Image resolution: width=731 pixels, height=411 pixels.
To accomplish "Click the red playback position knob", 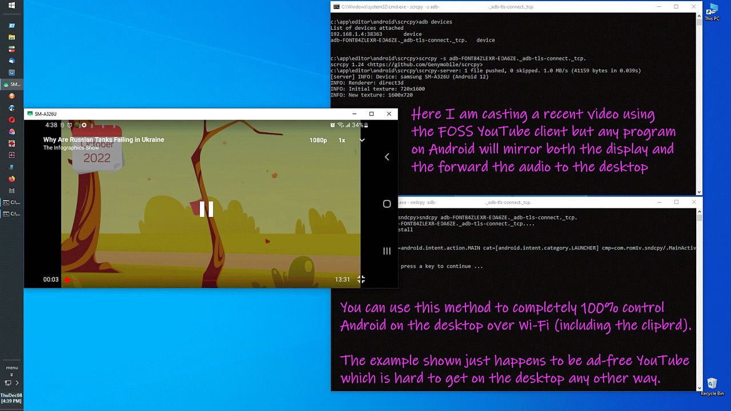I will pos(67,280).
